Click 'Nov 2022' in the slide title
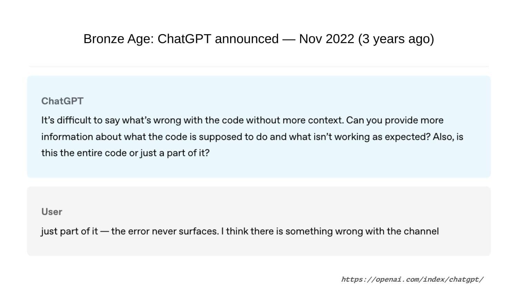The image size is (518, 291). click(x=327, y=39)
